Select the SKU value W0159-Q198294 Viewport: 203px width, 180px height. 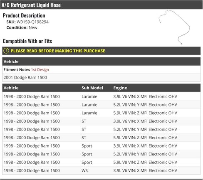[32, 22]
